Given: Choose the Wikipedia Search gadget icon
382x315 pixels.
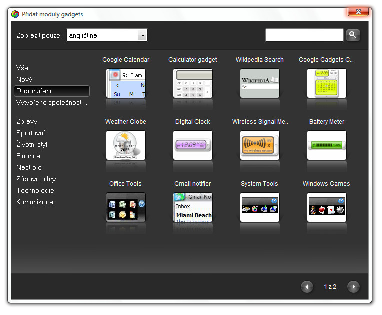Looking at the screenshot, I should (x=260, y=83).
